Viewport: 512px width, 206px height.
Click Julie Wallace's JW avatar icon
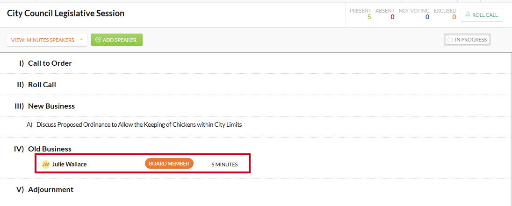point(46,165)
